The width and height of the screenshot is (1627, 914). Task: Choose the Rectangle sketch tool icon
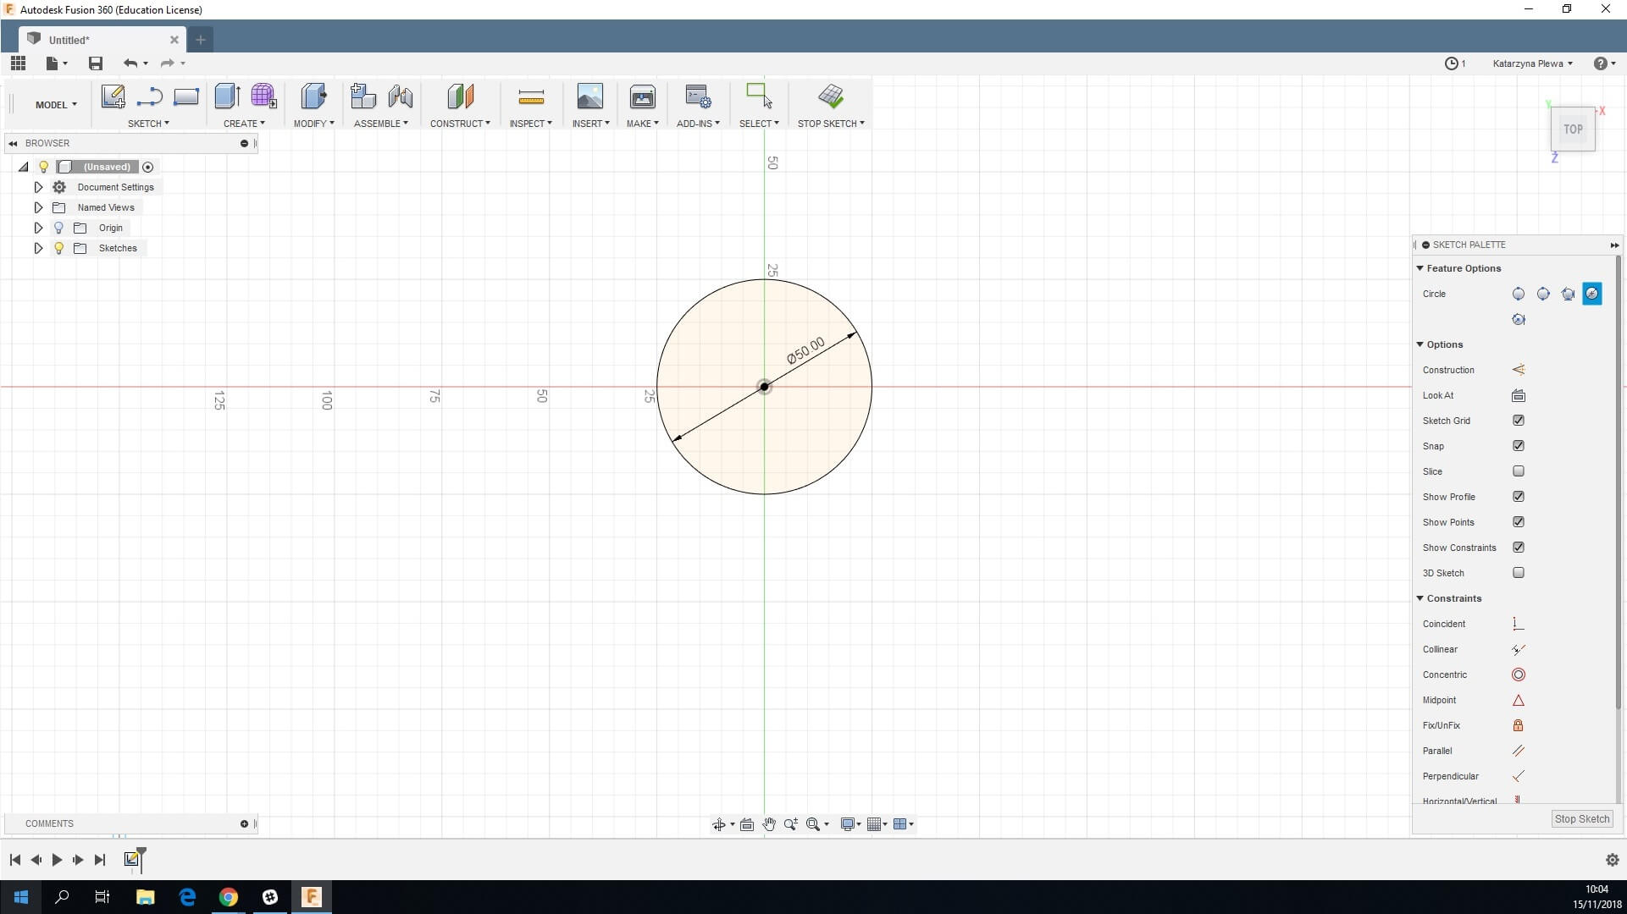(x=185, y=96)
